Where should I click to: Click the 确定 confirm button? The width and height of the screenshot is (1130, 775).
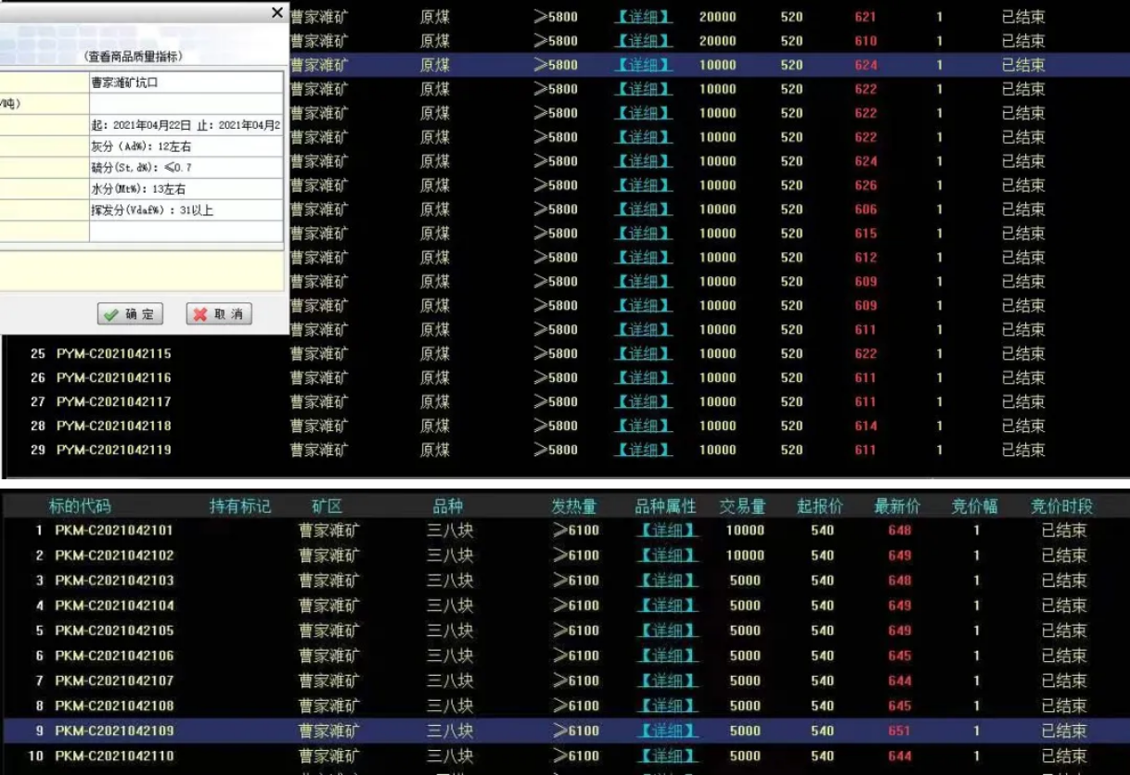[x=130, y=314]
